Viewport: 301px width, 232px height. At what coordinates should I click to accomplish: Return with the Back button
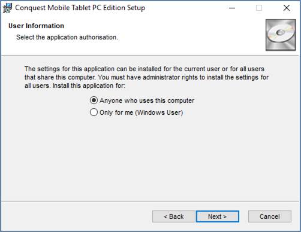pyautogui.click(x=173, y=216)
